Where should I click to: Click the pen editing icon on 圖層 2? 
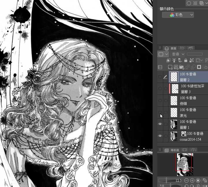[165, 77]
